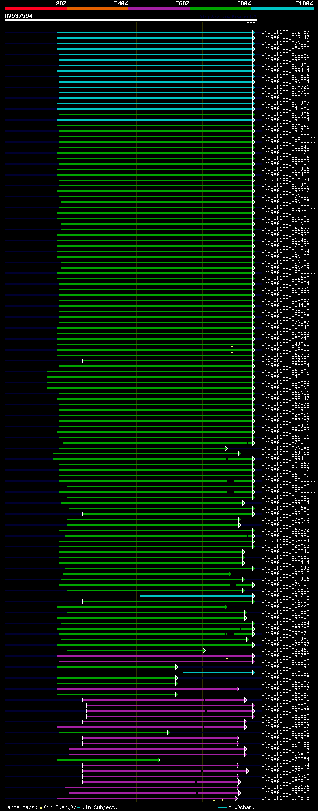
Task: Click the UniRef100_A2X9S3 label
Action: click(x=285, y=234)
